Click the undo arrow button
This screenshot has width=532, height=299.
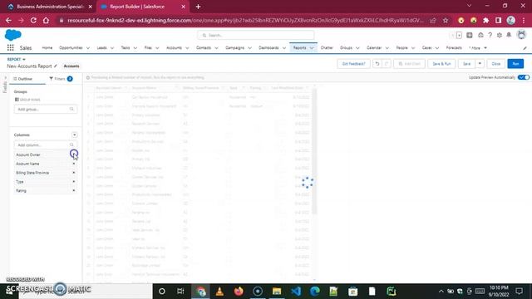pos(377,64)
